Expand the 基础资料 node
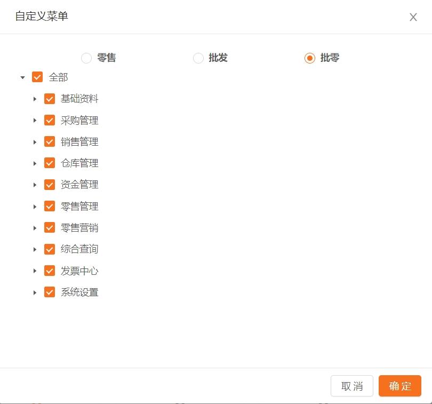 pyautogui.click(x=35, y=99)
